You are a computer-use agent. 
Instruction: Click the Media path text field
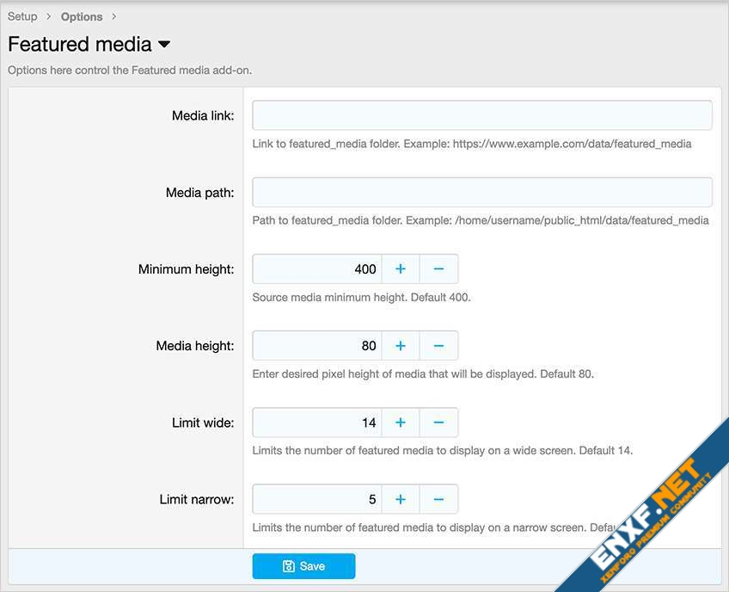click(481, 193)
